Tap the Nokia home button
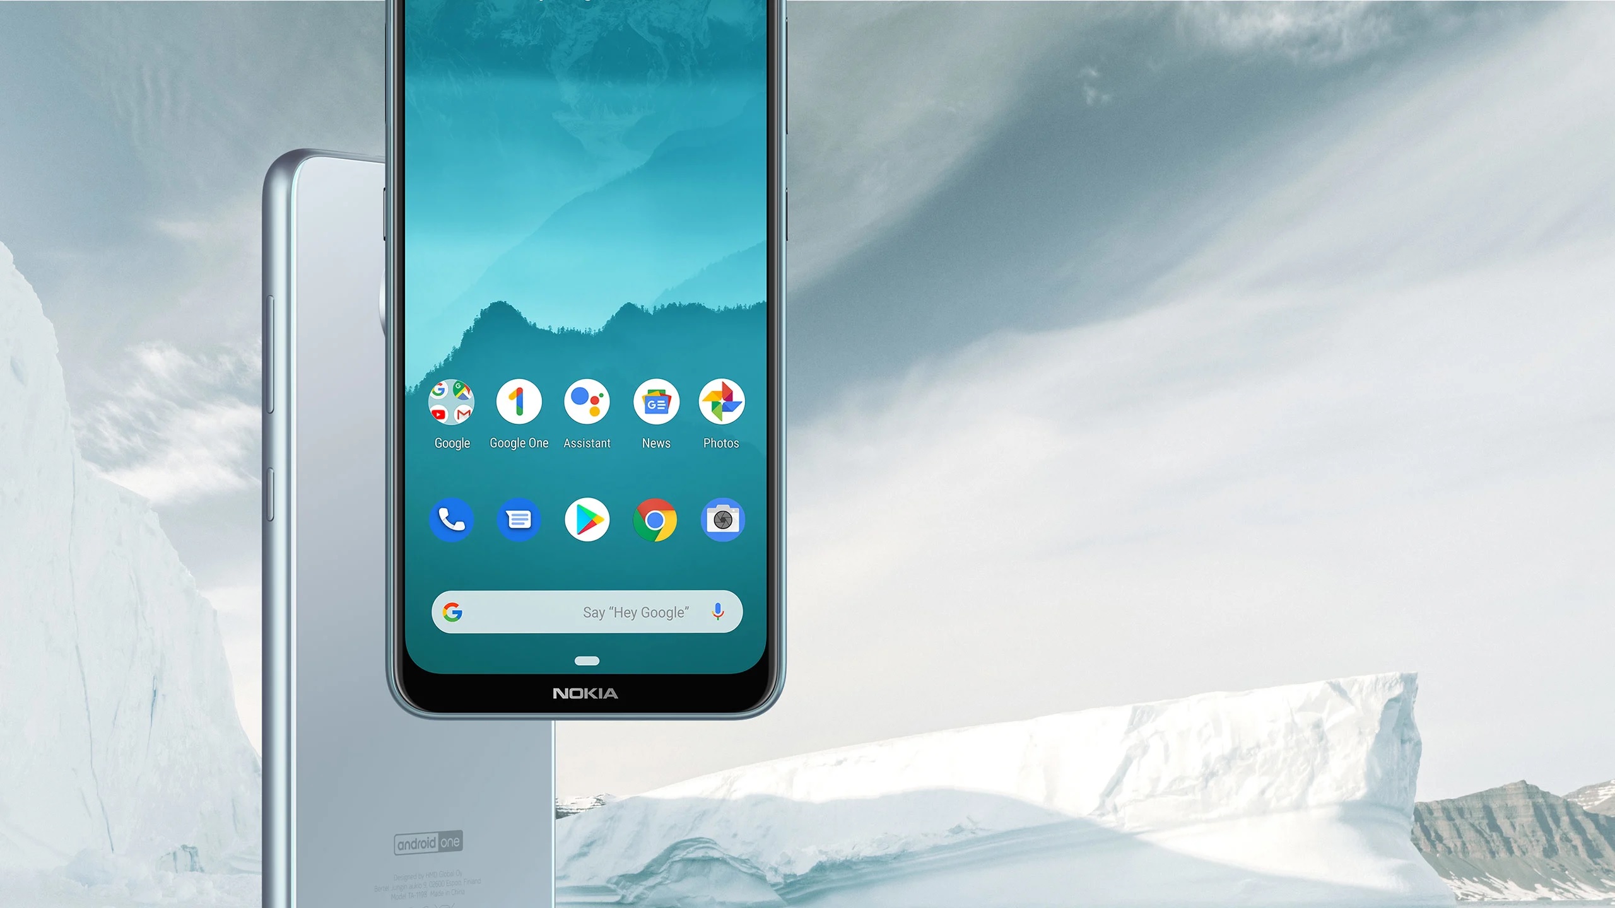This screenshot has height=908, width=1615. pos(585,660)
